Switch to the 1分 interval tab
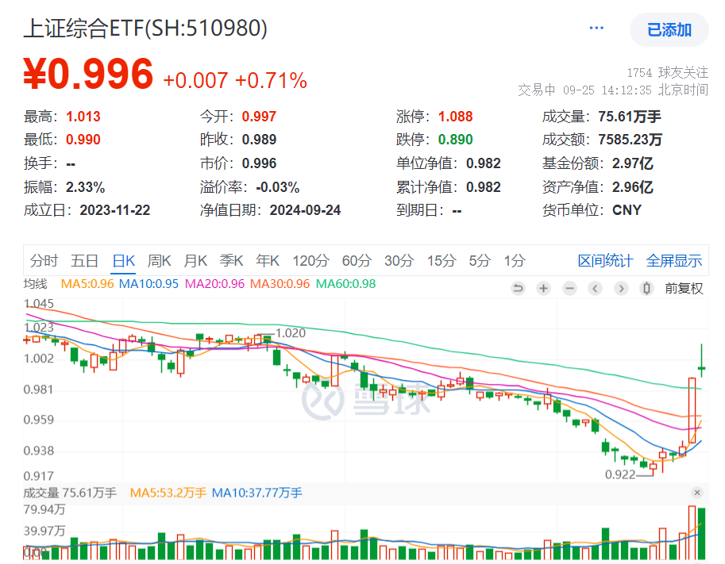The image size is (725, 564). 514,260
